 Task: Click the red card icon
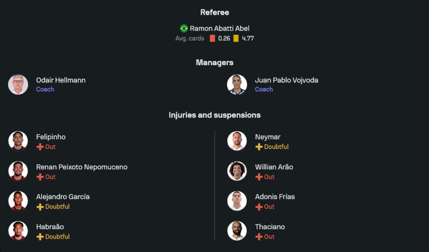[212, 38]
